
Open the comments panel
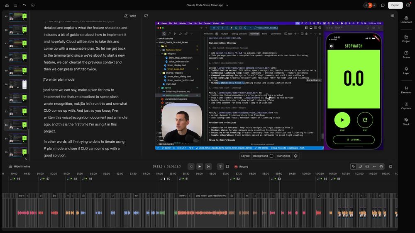tap(383, 5)
